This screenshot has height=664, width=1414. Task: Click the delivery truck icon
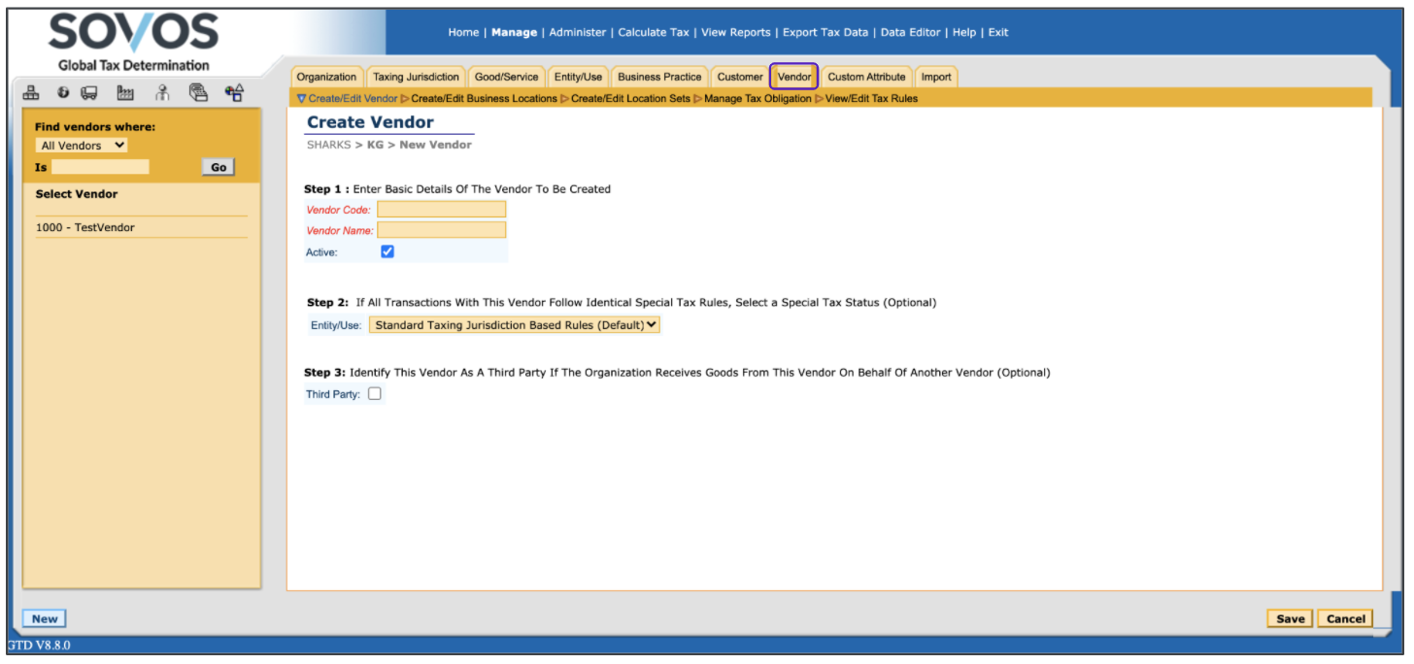click(x=89, y=93)
